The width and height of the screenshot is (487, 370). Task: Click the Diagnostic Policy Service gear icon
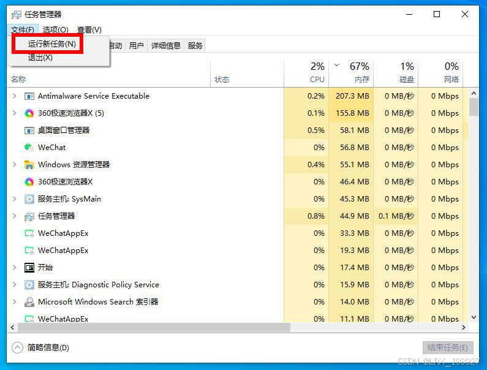29,285
